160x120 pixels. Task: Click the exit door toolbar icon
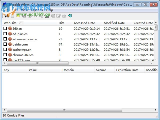[x=70, y=16]
